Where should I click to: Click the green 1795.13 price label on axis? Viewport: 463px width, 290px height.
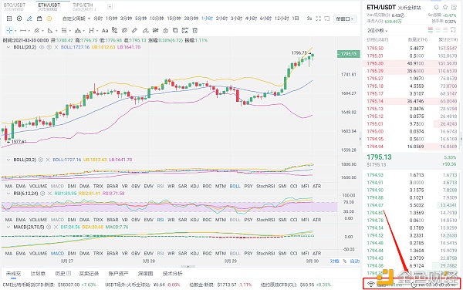pos(349,54)
